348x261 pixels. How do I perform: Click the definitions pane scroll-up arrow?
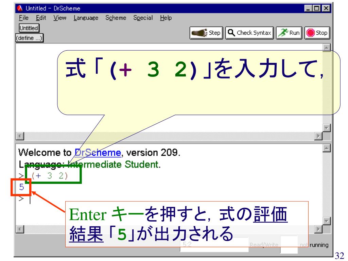[x=327, y=48]
